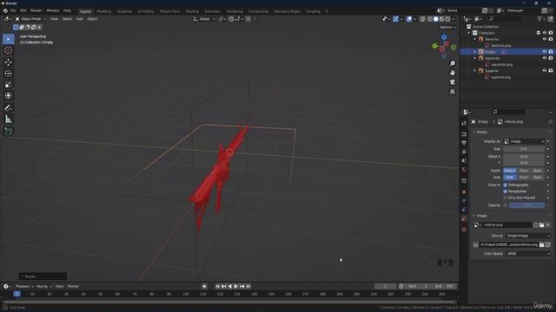The width and height of the screenshot is (556, 312).
Task: Toggle the Opacity checkbox
Action: 506,205
